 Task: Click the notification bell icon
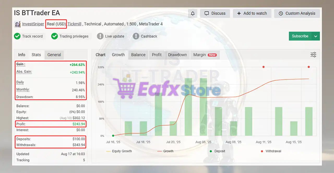tap(193, 13)
